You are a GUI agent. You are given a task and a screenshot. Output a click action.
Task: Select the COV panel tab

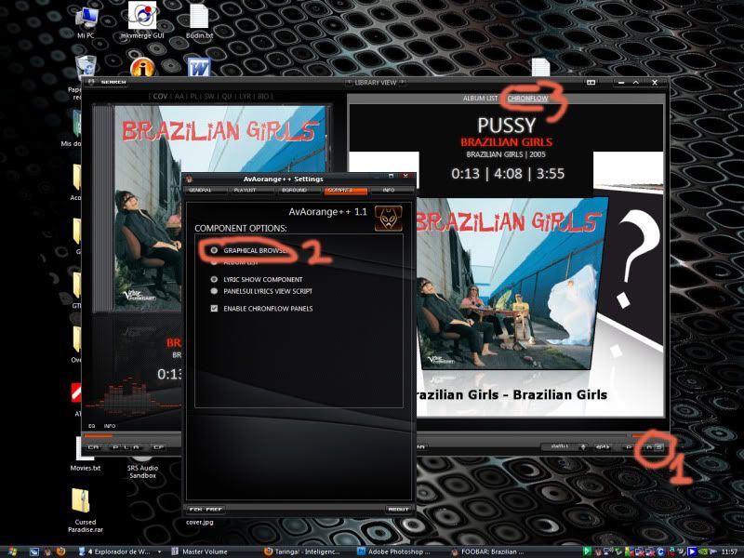(160, 97)
